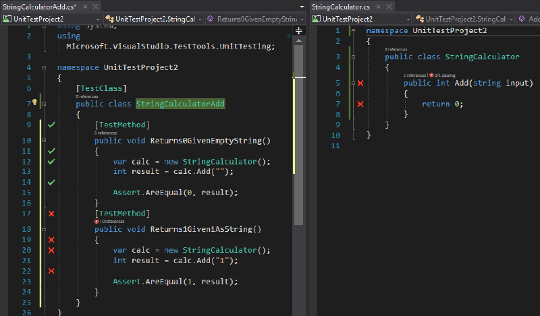
Task: Click the member icon beside Returns0GivenEmptyString dropdown
Action: point(210,19)
